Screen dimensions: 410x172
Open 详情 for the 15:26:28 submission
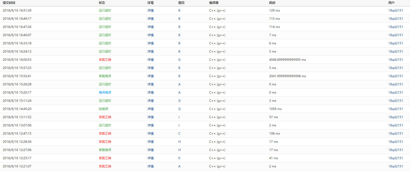pyautogui.click(x=150, y=84)
